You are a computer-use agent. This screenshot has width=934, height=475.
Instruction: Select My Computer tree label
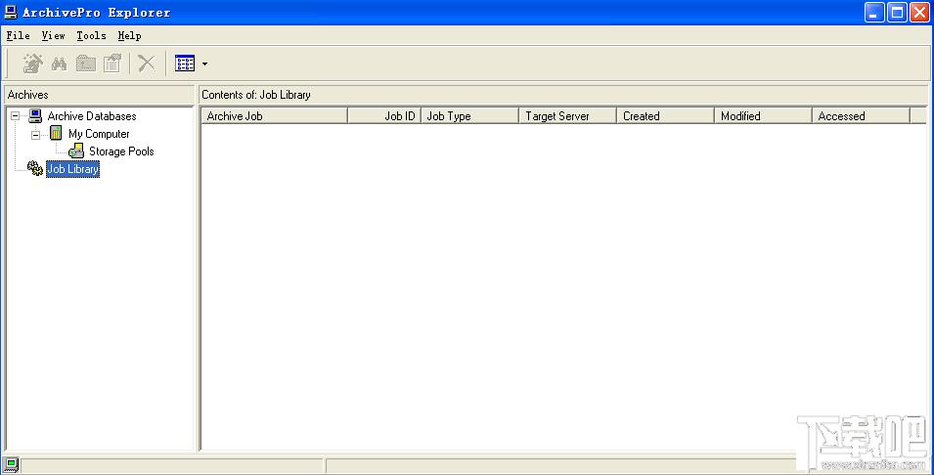99,134
